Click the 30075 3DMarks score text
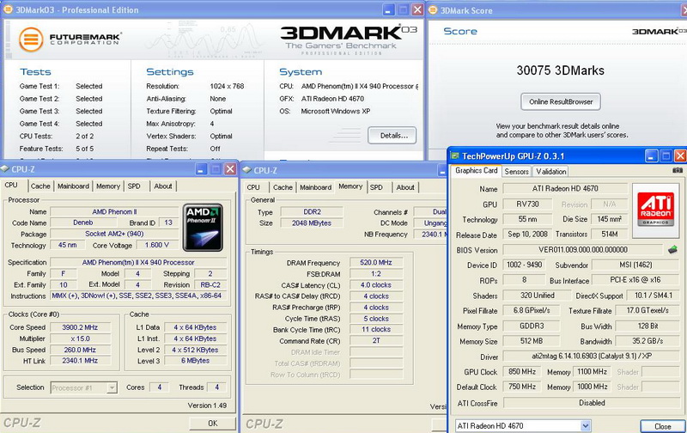The image size is (687, 433). click(x=561, y=70)
